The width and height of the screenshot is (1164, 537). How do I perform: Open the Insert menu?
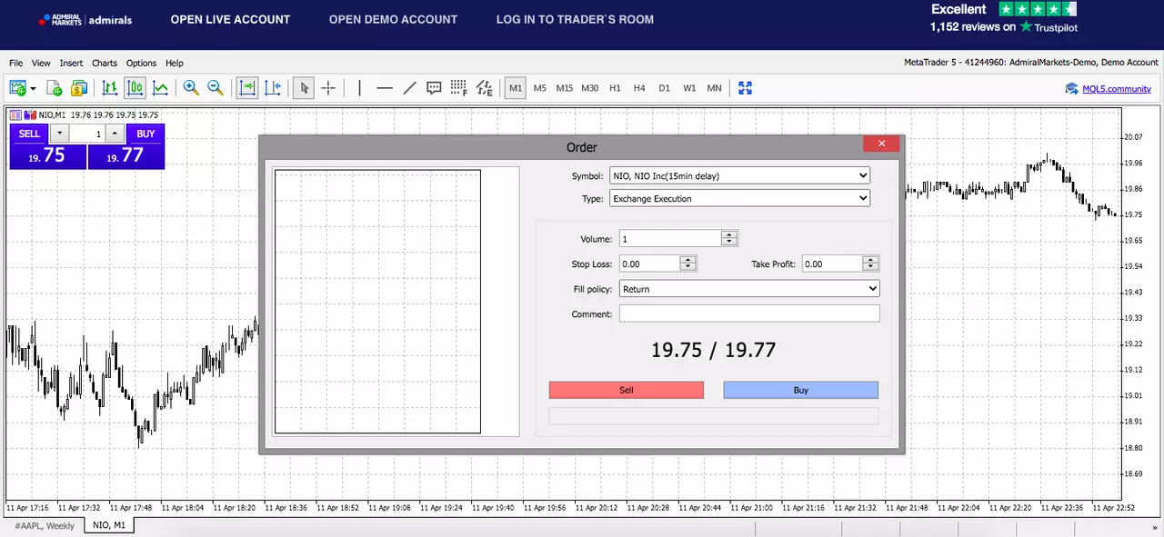[x=71, y=64]
